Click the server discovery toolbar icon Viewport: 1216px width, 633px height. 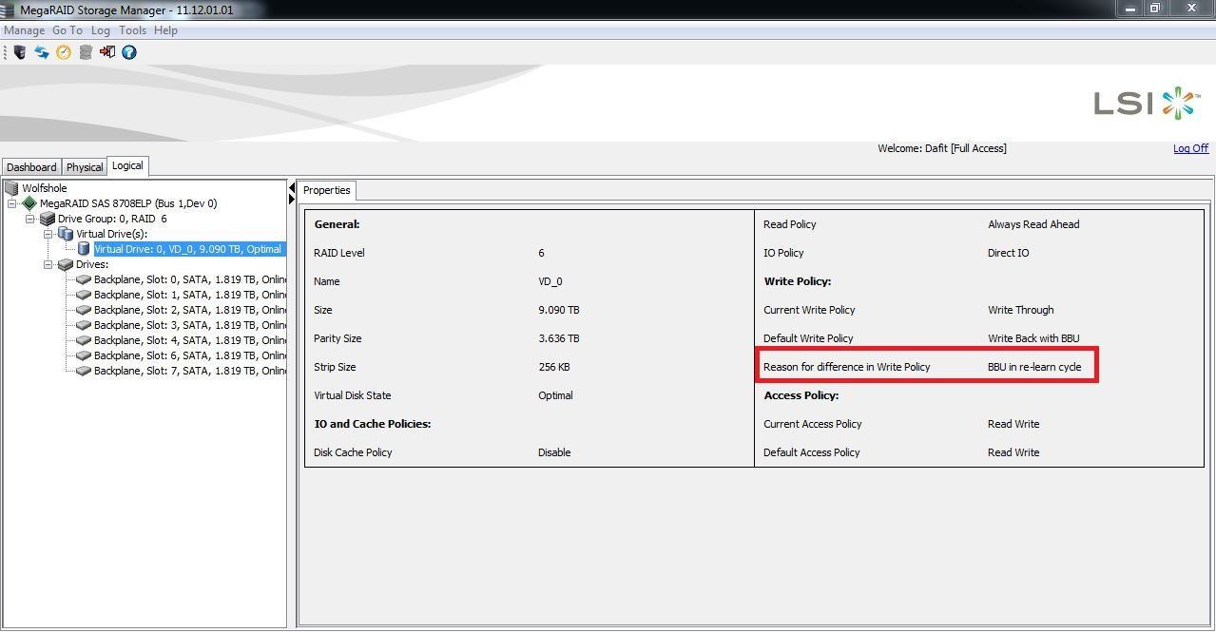click(19, 52)
